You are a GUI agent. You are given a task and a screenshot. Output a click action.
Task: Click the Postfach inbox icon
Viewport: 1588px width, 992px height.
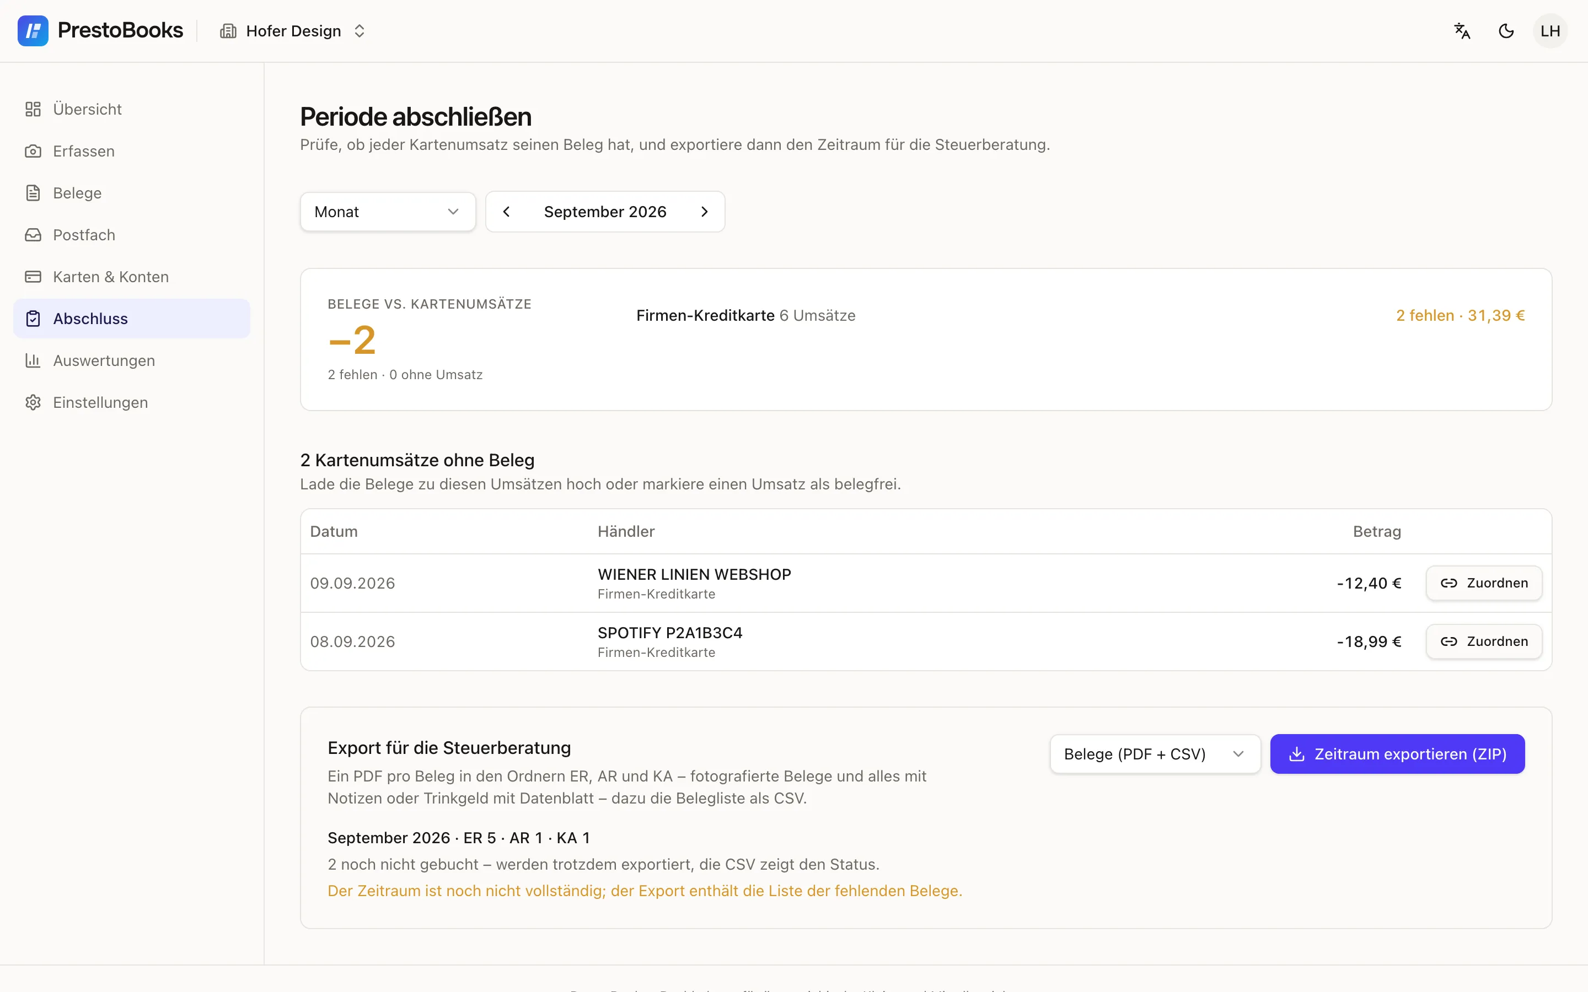[33, 235]
